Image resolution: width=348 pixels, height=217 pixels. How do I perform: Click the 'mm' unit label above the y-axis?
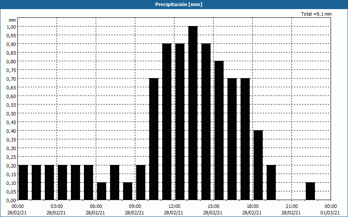(x=13, y=20)
